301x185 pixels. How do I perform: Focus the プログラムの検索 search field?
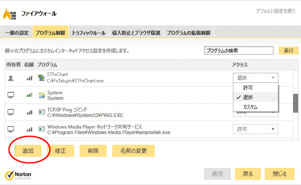(239, 51)
